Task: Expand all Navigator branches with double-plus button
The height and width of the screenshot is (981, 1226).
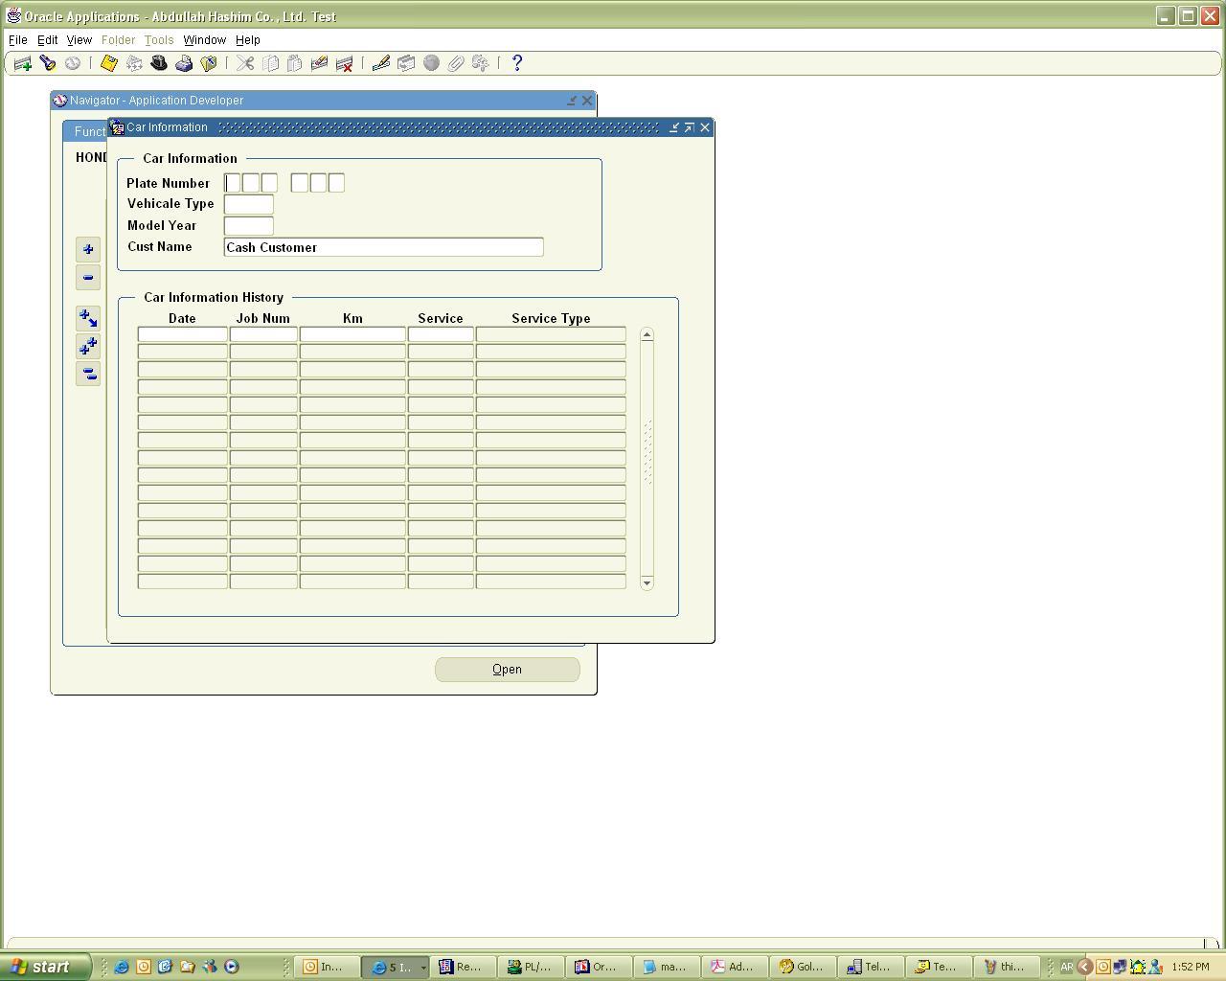Action: point(88,346)
